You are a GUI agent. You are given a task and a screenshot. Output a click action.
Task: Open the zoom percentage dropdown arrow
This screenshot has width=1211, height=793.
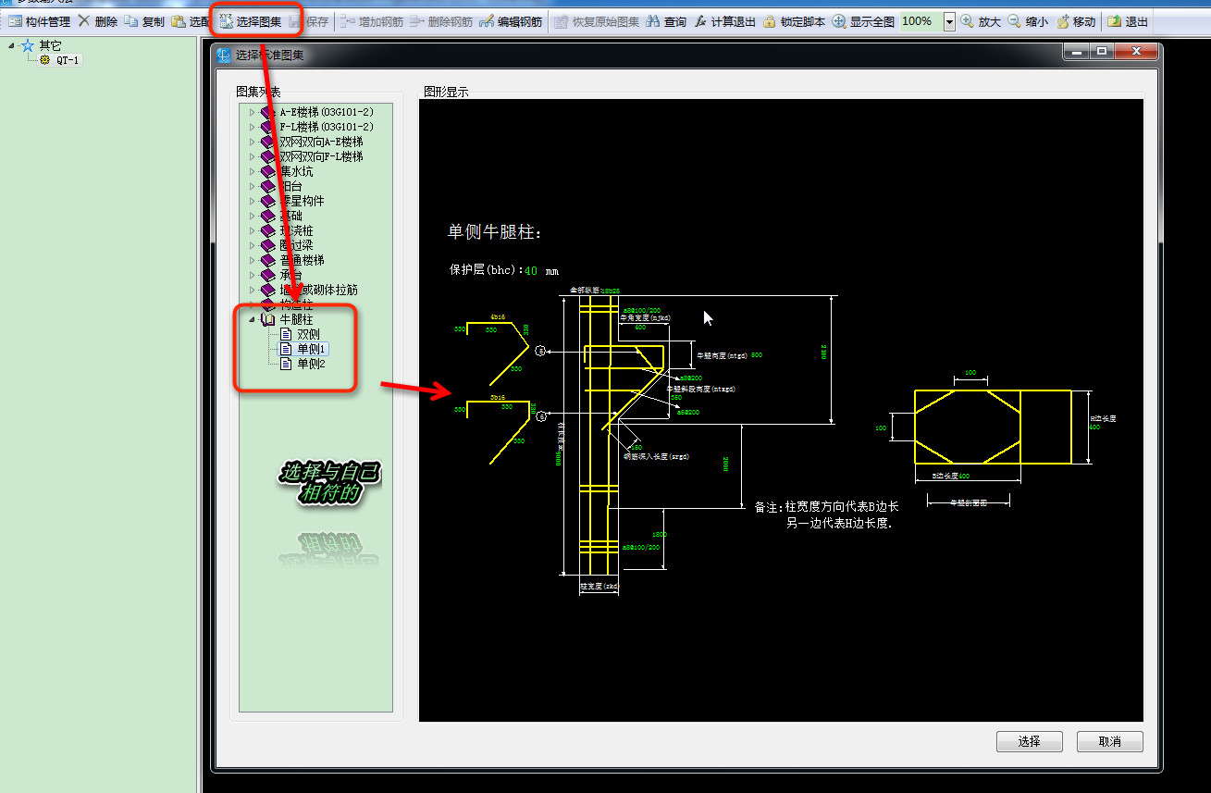coord(949,21)
